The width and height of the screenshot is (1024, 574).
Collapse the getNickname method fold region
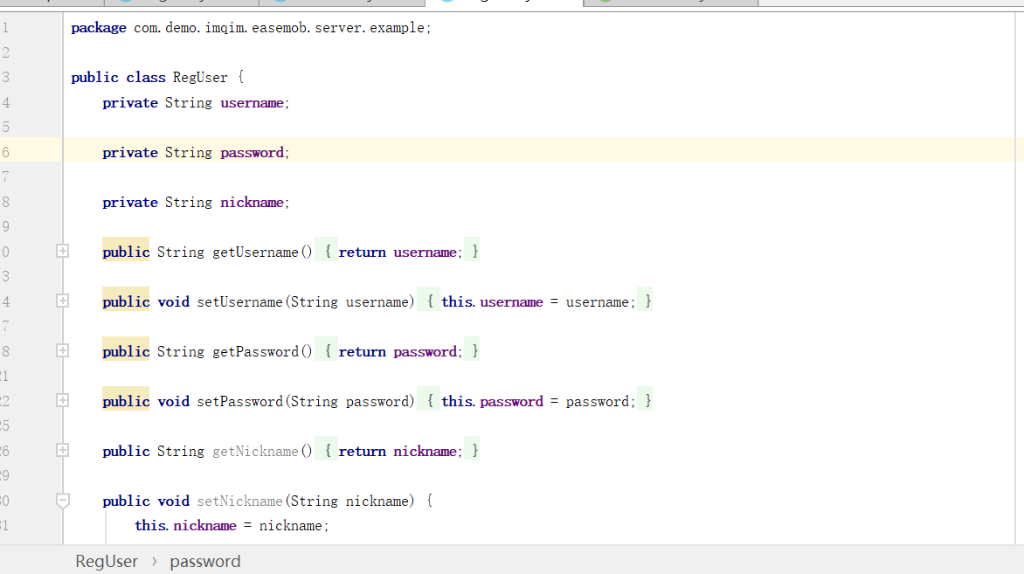tap(61, 450)
